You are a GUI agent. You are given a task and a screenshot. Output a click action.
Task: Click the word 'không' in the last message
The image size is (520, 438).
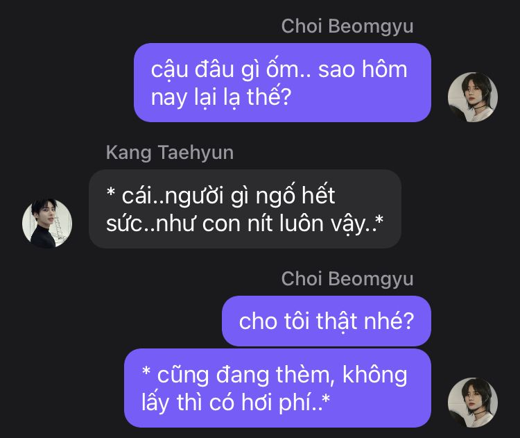point(374,376)
